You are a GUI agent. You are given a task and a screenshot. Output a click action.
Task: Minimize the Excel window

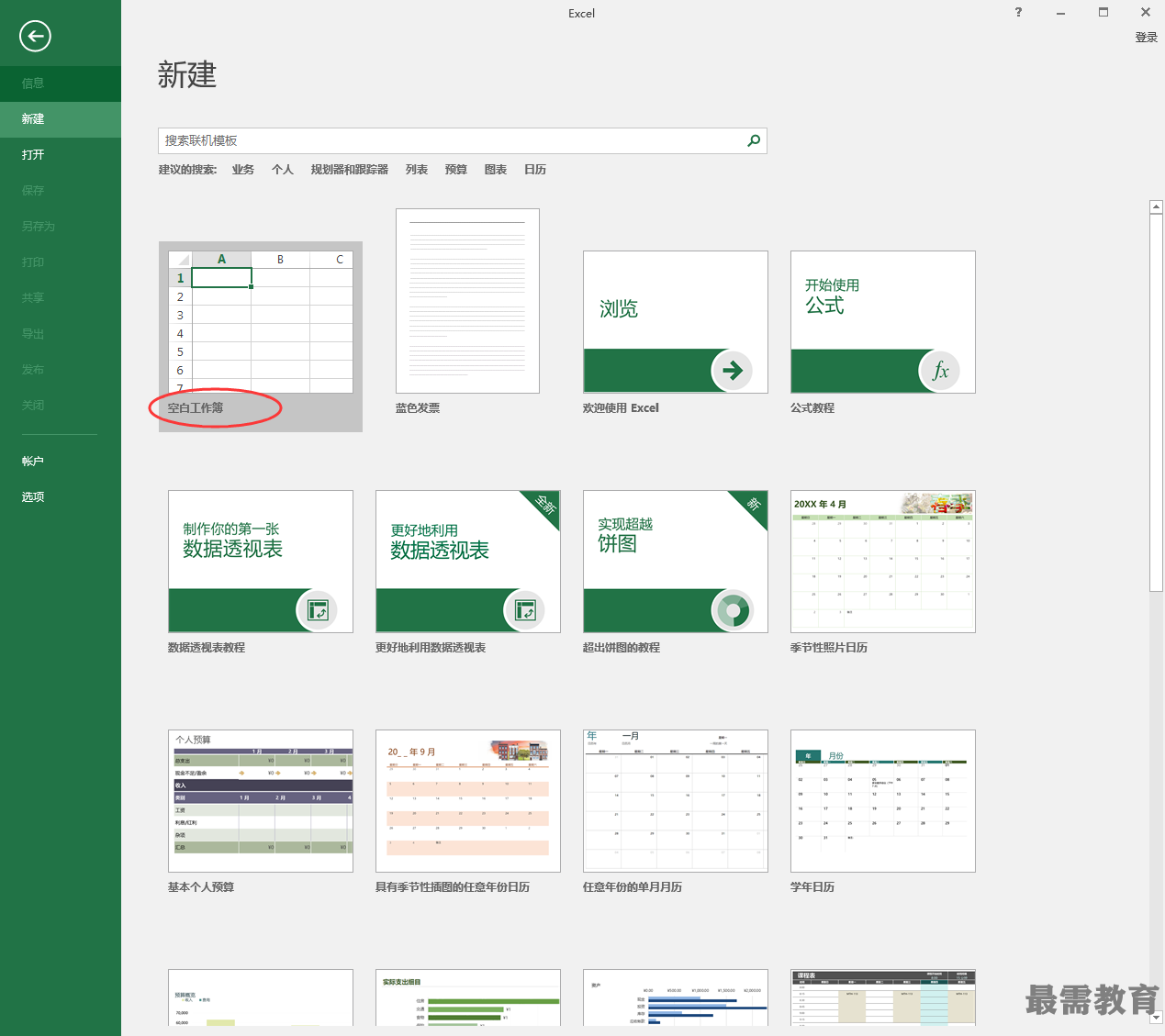tap(1060, 13)
